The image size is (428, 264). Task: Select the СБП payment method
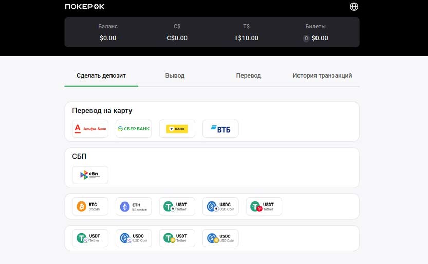tap(90, 175)
